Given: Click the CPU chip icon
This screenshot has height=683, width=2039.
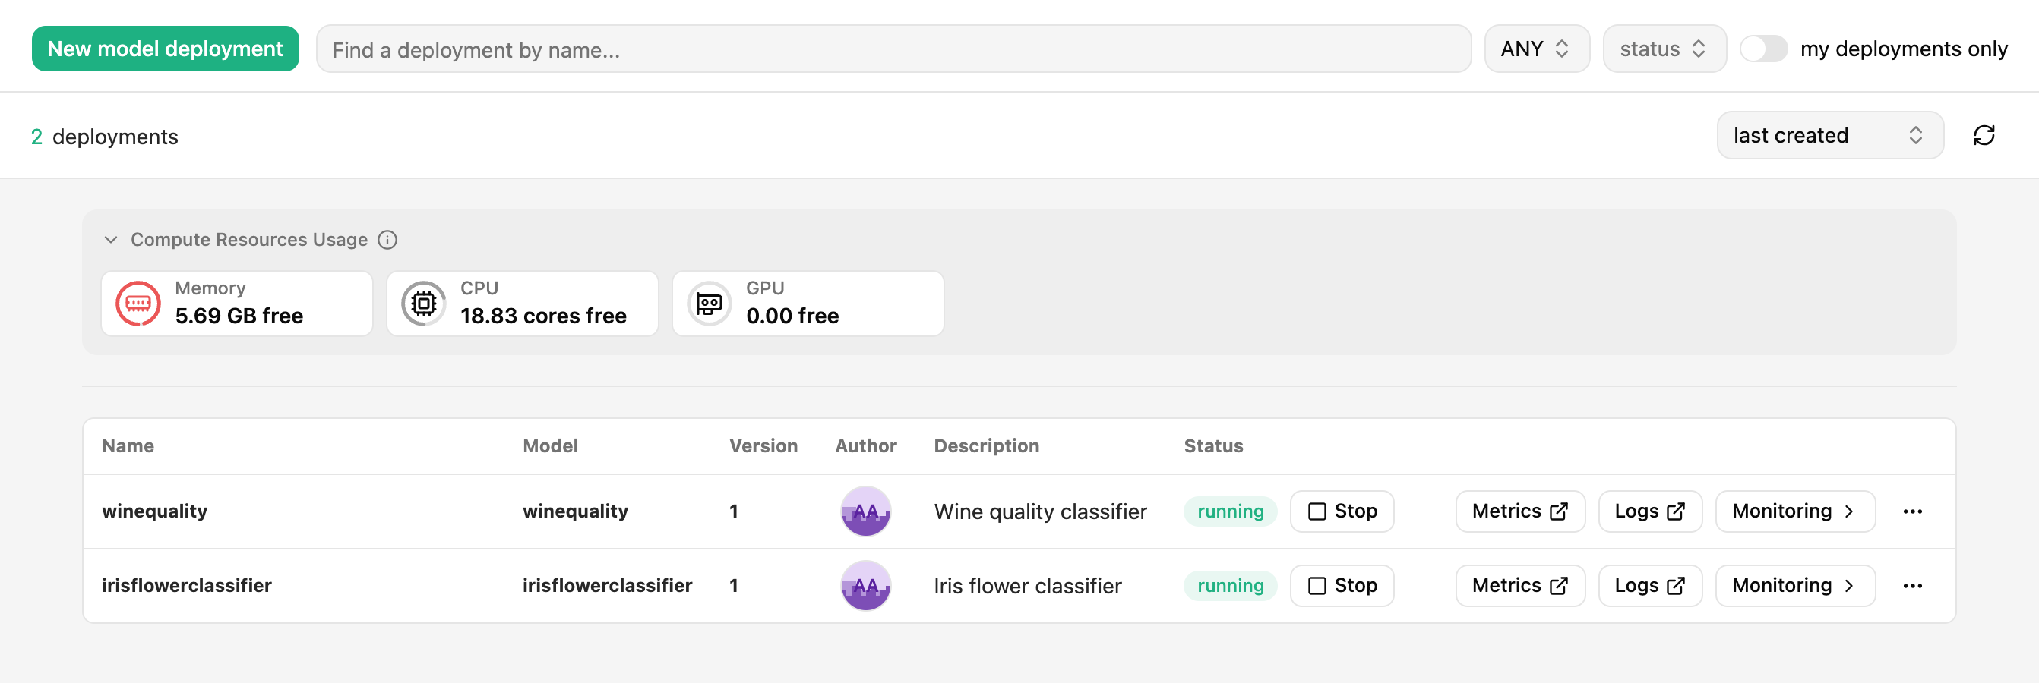Looking at the screenshot, I should (x=423, y=304).
